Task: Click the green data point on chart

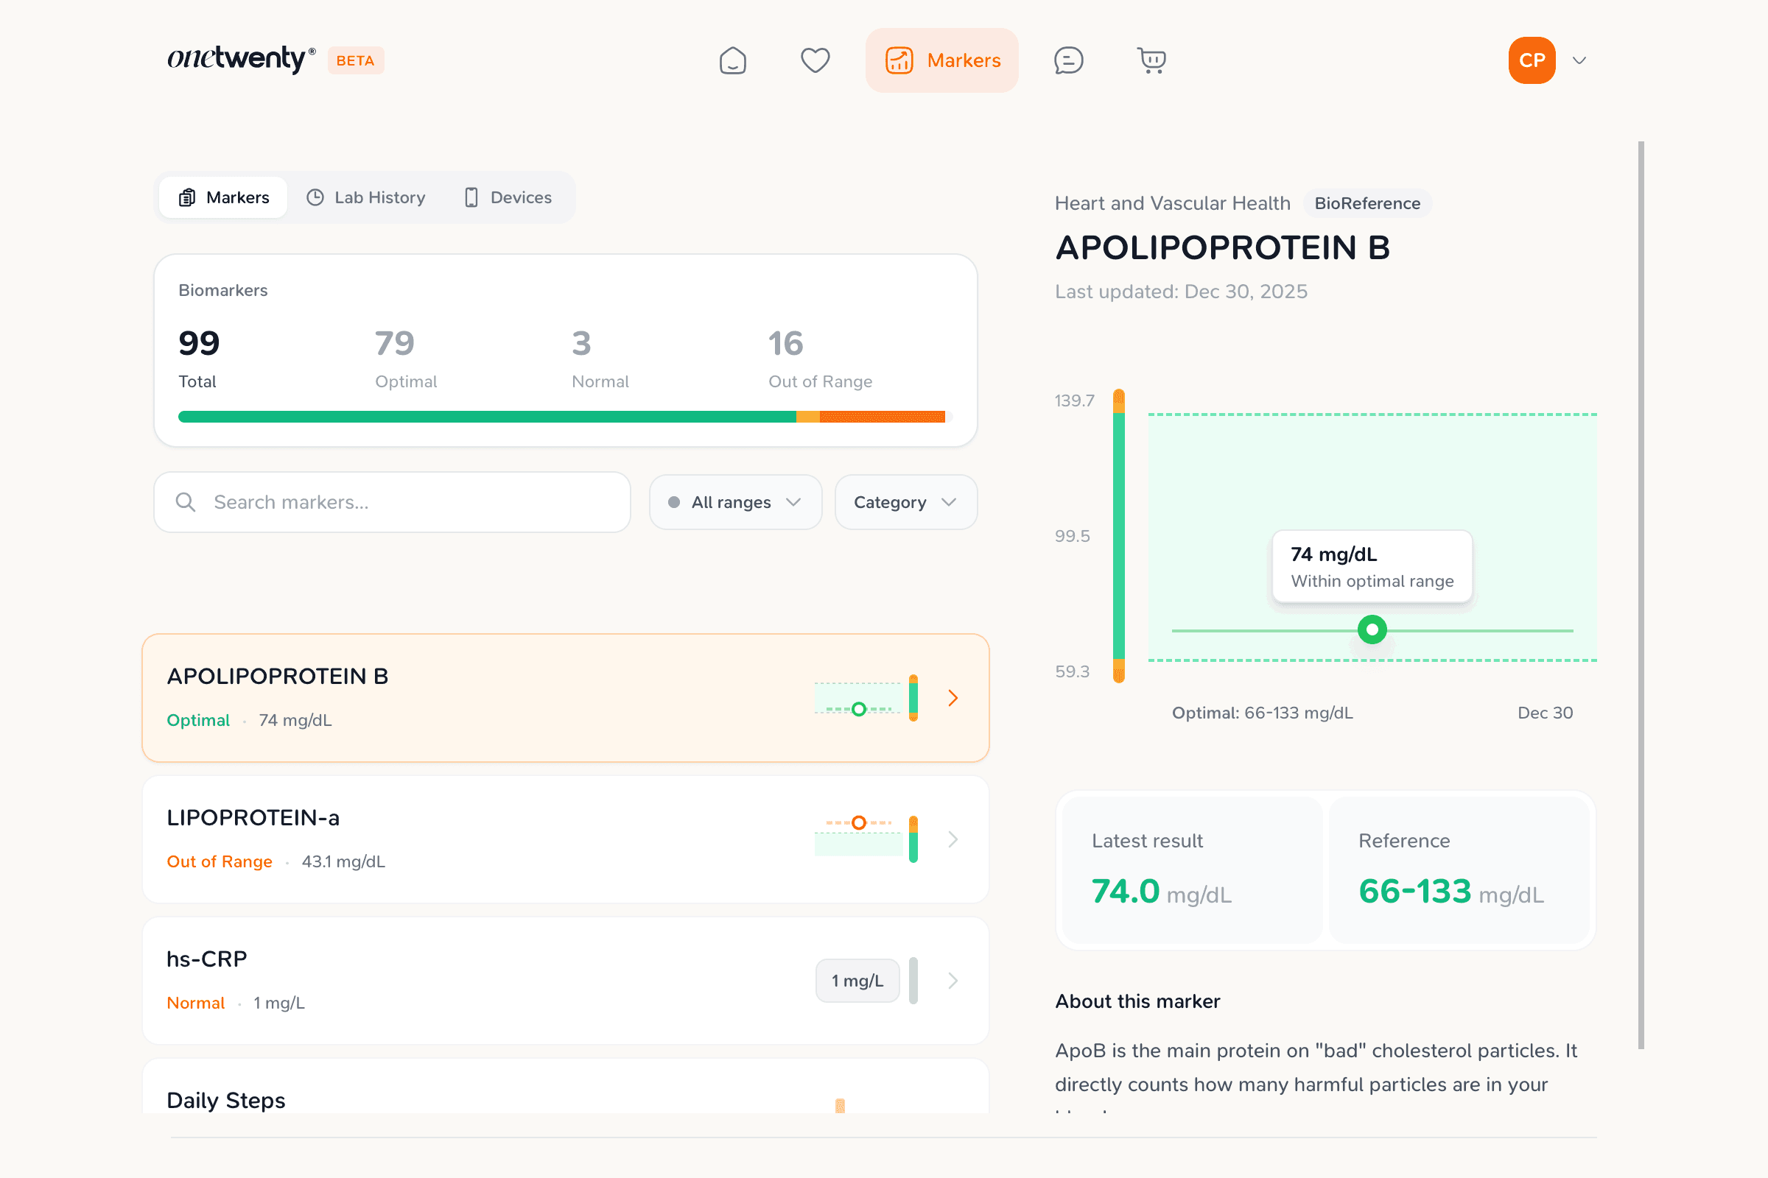Action: click(x=1372, y=629)
